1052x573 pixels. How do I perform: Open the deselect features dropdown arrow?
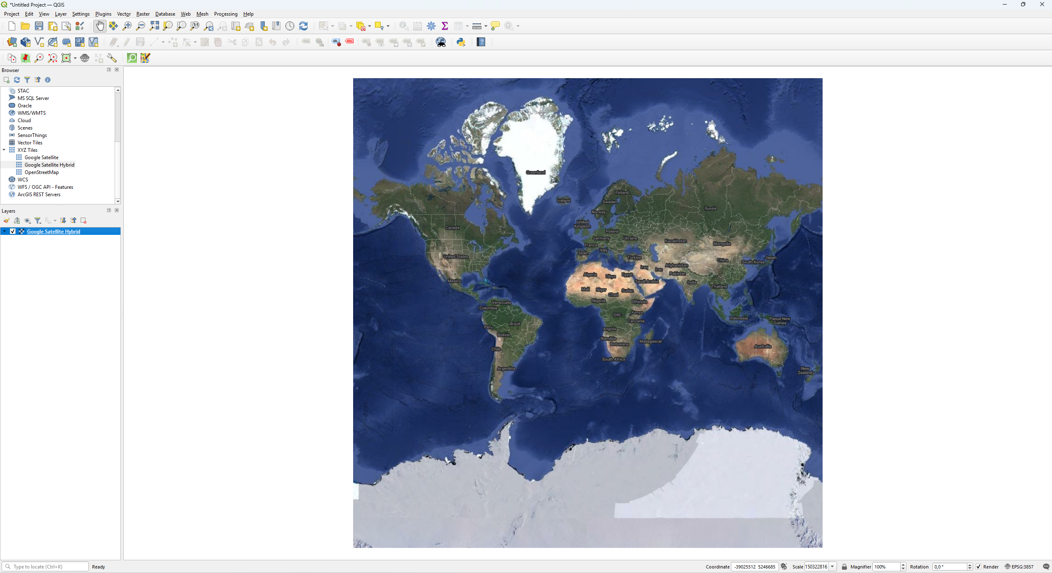pyautogui.click(x=370, y=26)
